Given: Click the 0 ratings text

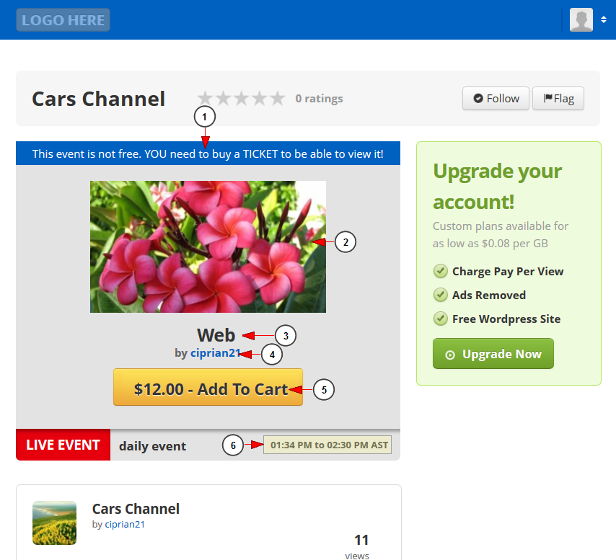Looking at the screenshot, I should 319,99.
